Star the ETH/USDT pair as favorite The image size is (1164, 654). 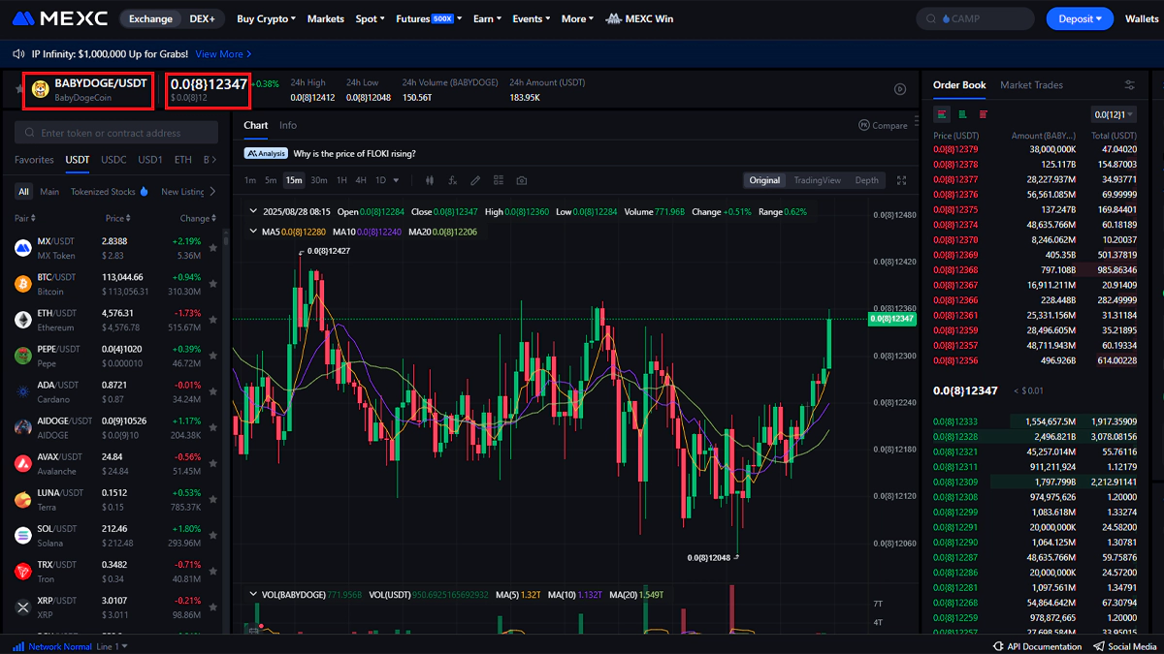[x=212, y=320]
